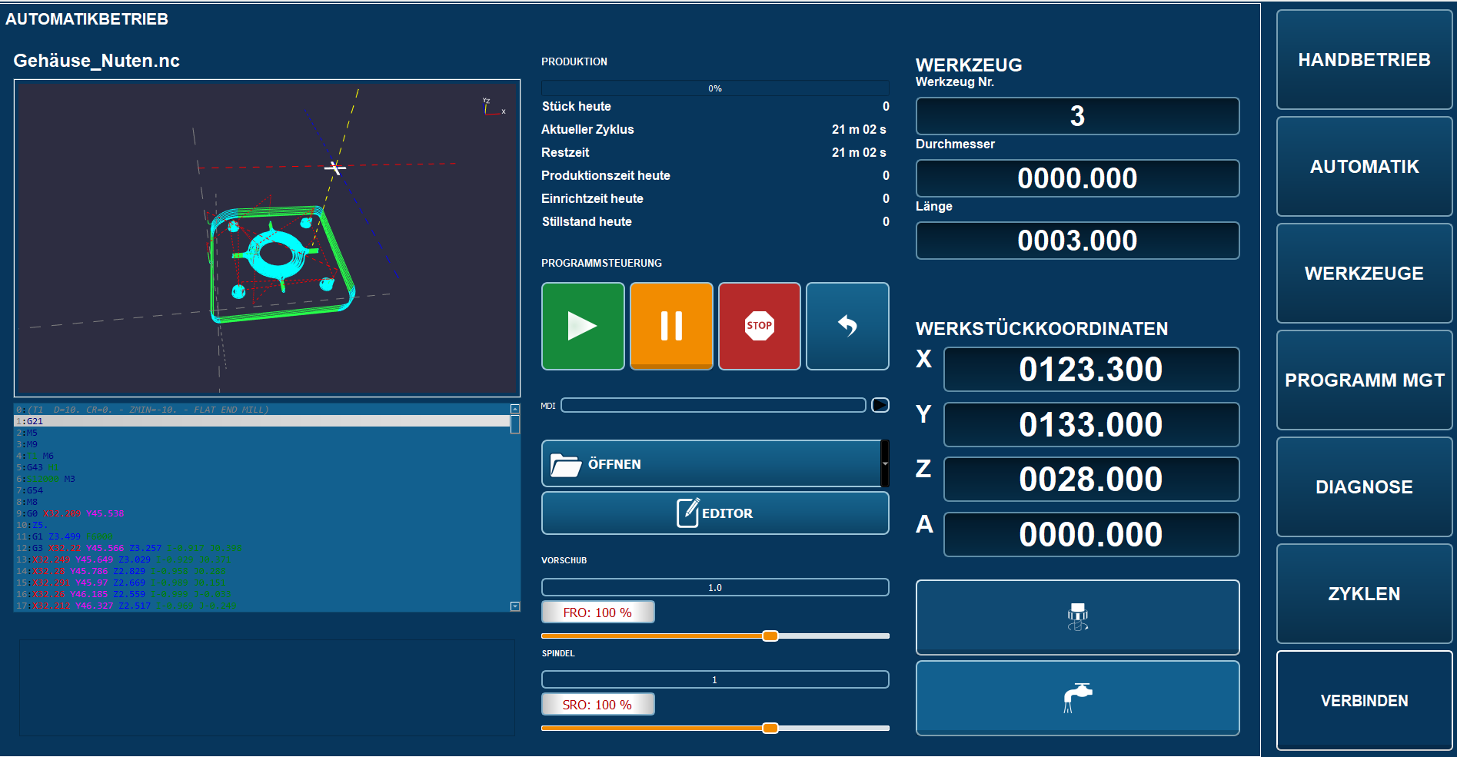Send the MDI command with arrow icon

(880, 405)
